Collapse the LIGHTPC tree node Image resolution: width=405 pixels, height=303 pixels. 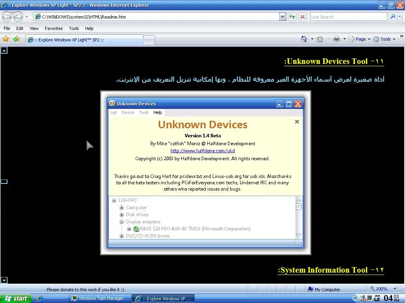pyautogui.click(x=114, y=200)
